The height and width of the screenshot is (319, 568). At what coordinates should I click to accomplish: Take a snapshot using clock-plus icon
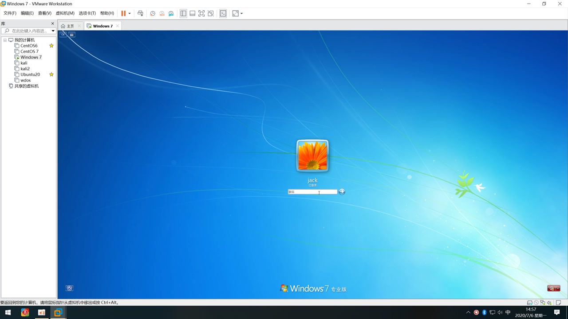click(153, 13)
